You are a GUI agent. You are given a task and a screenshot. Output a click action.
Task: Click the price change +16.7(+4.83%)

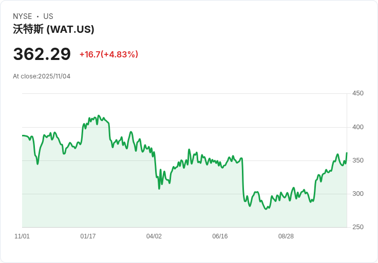pyautogui.click(x=108, y=54)
